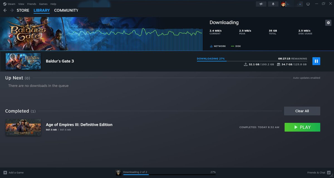This screenshot has width=334, height=178.
Task: Click the disk usage icon next to 34.7 GB
Action: 279,64
